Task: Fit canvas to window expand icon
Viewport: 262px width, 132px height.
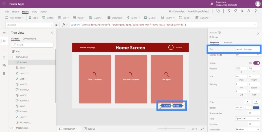Action: click(202, 129)
